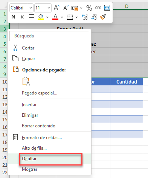The width and height of the screenshot is (148, 178).
Task: Apply thousands separator (000) style
Action: [x=98, y=8]
